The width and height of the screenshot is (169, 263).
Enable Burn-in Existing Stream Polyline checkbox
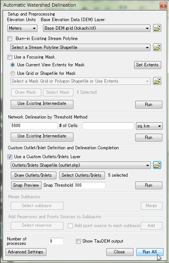coord(10,39)
